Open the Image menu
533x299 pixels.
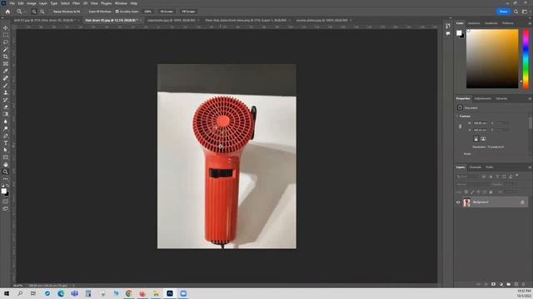tap(32, 3)
